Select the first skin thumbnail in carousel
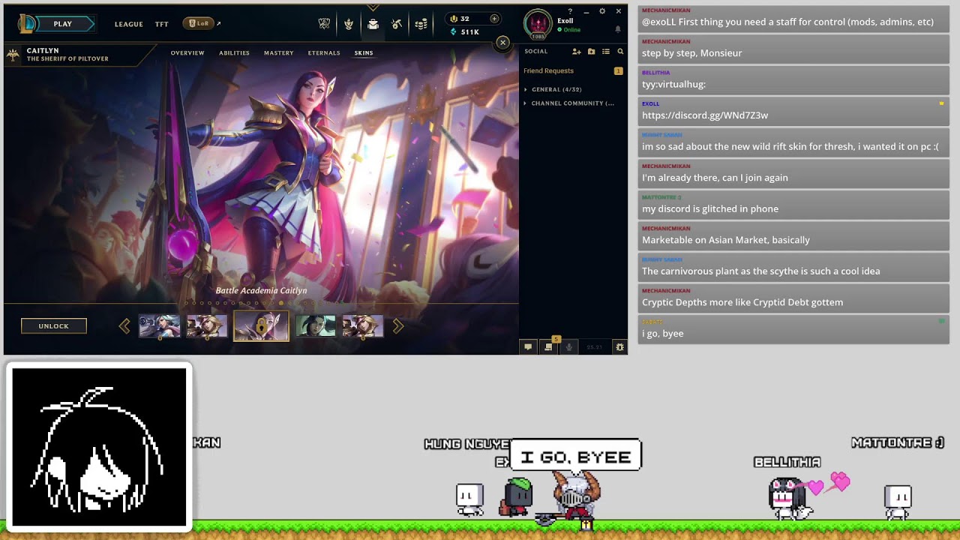The image size is (960, 540). click(160, 326)
